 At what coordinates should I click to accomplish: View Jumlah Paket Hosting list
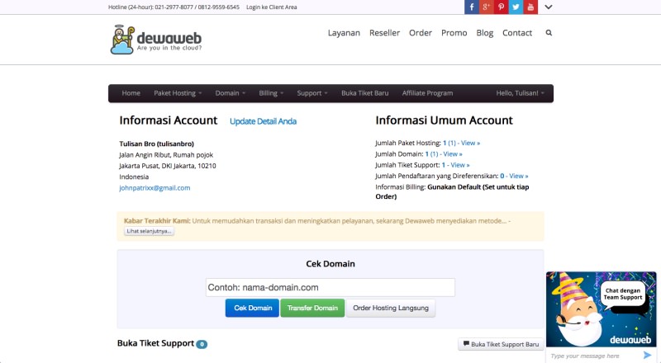pos(470,143)
